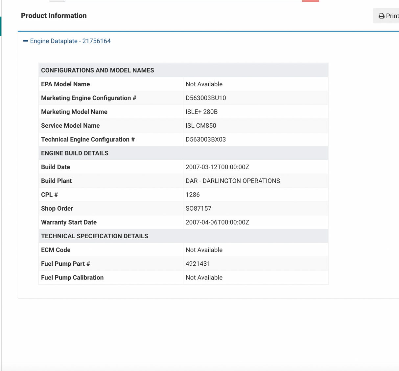
Task: Click the printer icon
Action: coord(381,16)
